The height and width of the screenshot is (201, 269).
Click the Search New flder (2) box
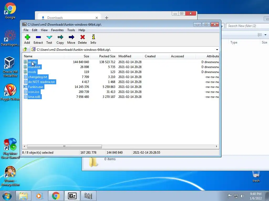point(247,26)
